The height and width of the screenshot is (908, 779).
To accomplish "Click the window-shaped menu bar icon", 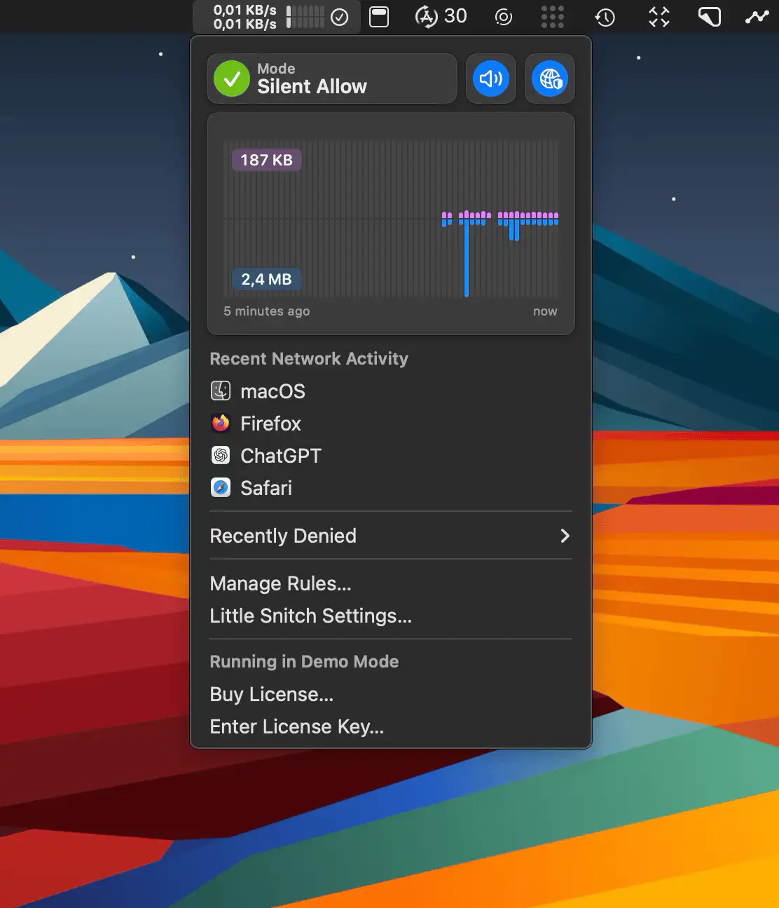I will [379, 17].
